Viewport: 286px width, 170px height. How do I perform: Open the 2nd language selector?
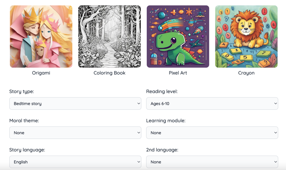212,162
